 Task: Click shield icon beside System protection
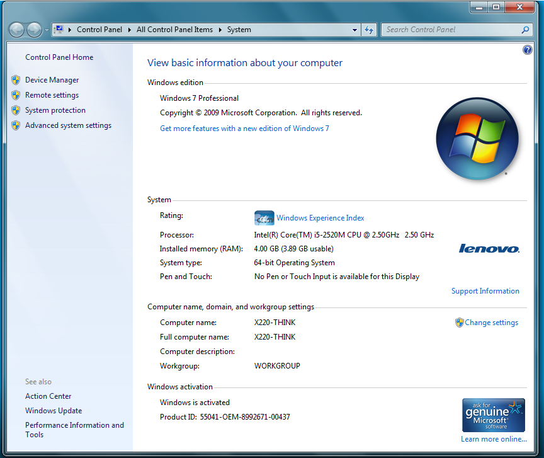(x=16, y=110)
